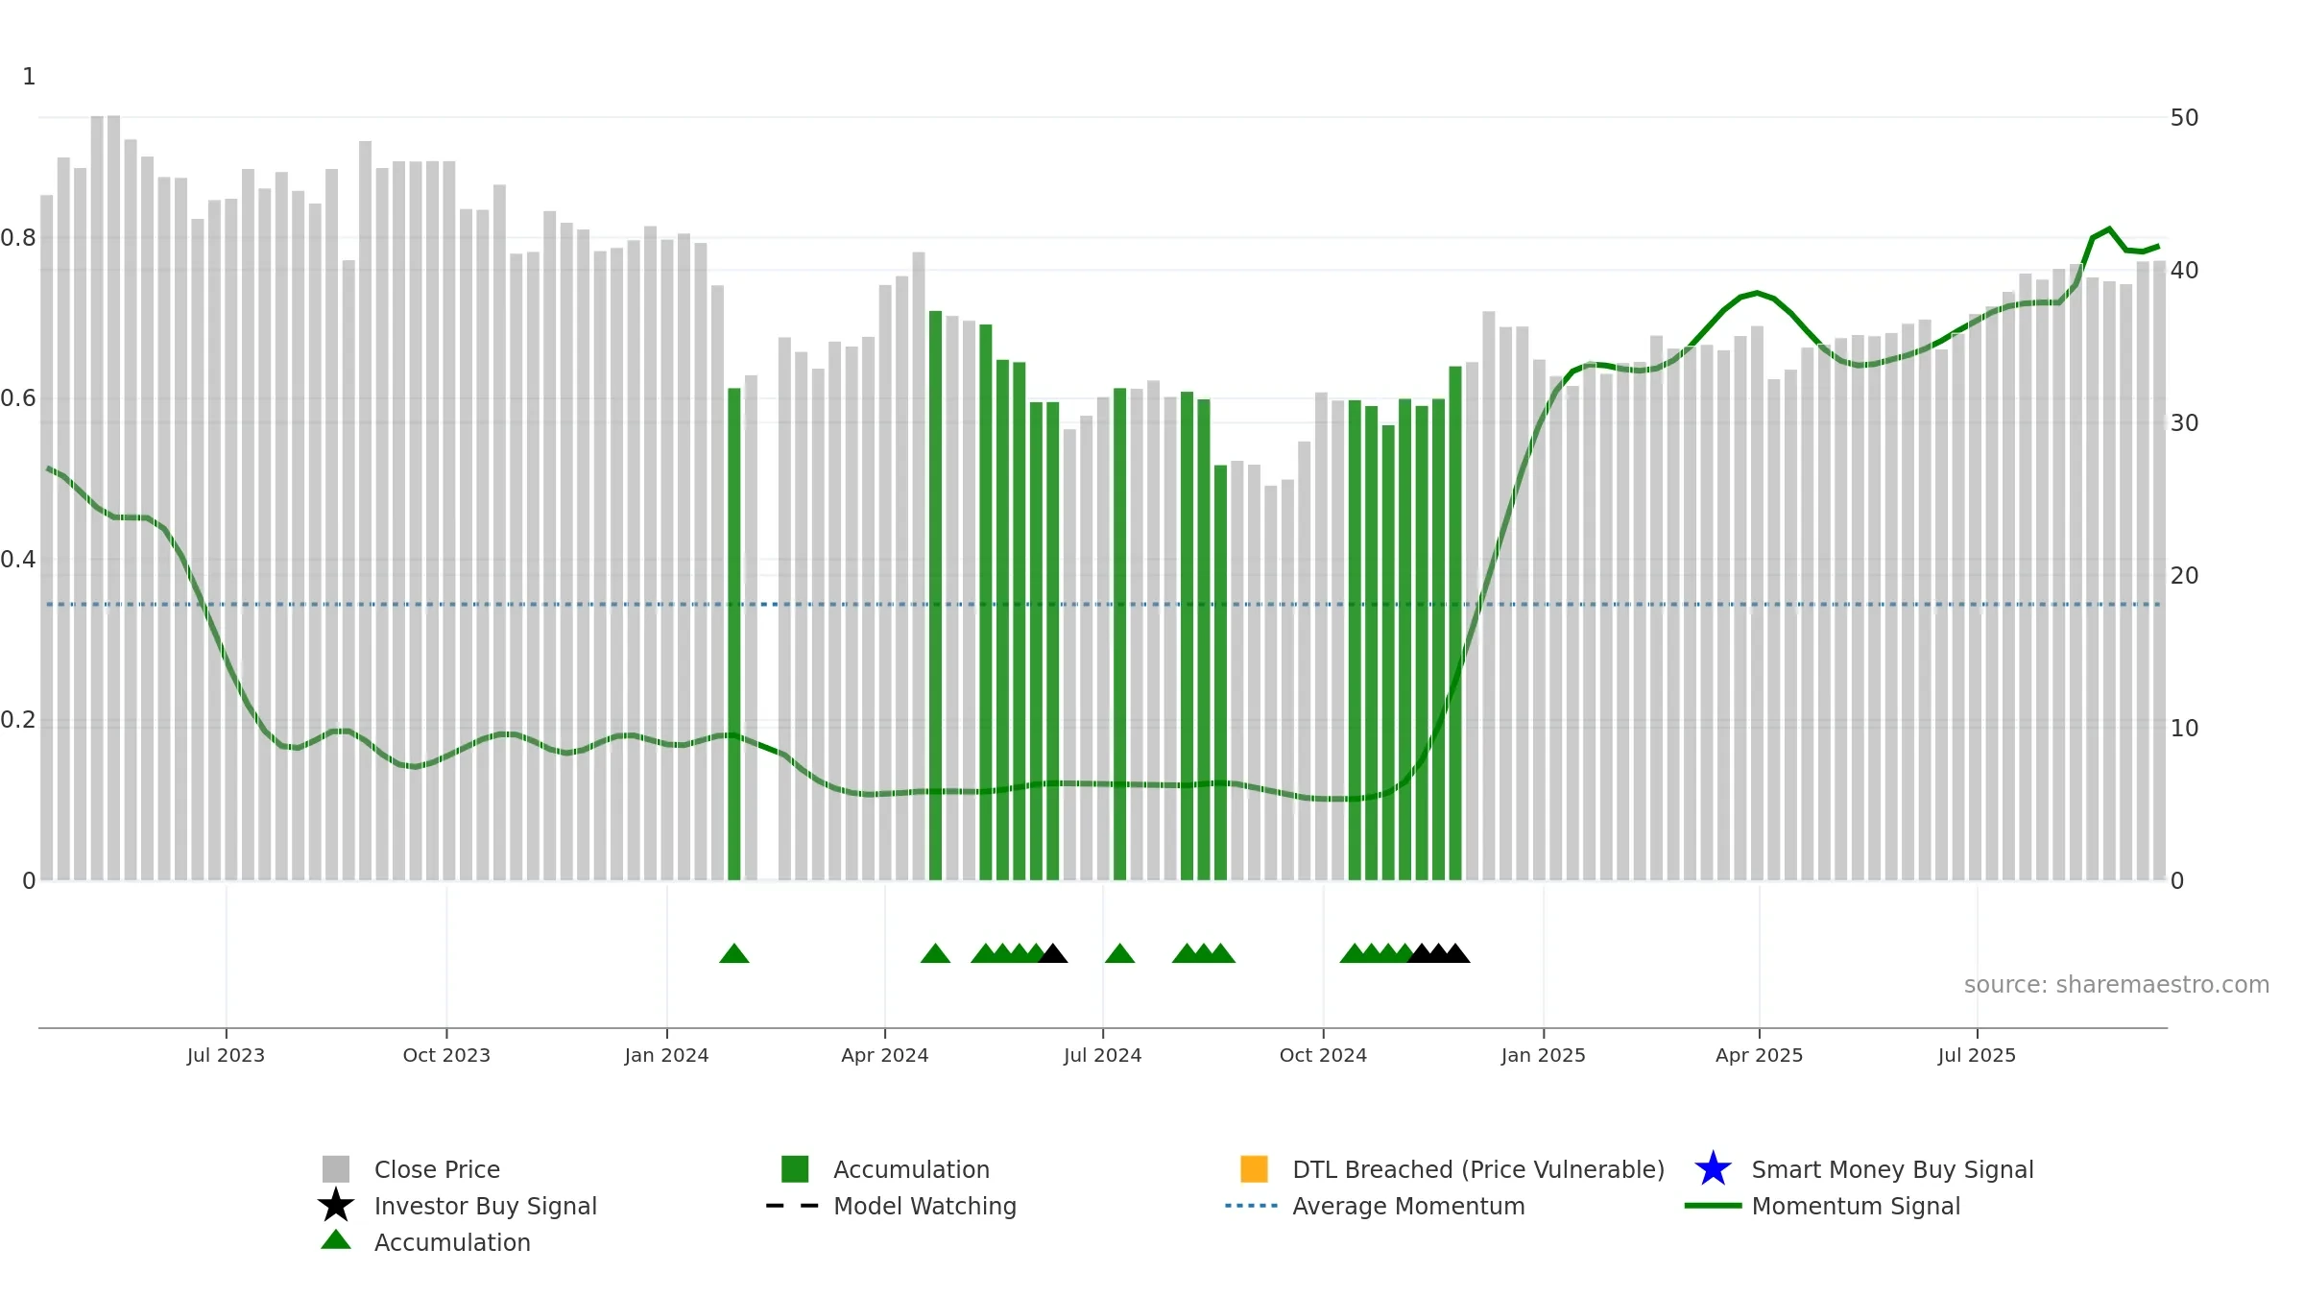Click the blue Smart Money Buy Signal star

[x=1713, y=1168]
